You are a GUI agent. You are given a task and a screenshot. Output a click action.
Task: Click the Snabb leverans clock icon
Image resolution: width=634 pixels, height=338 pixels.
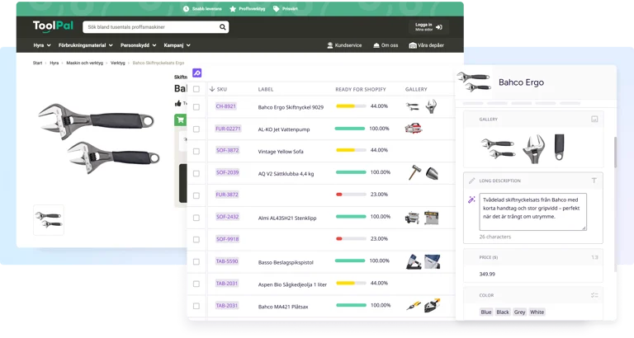tap(186, 8)
